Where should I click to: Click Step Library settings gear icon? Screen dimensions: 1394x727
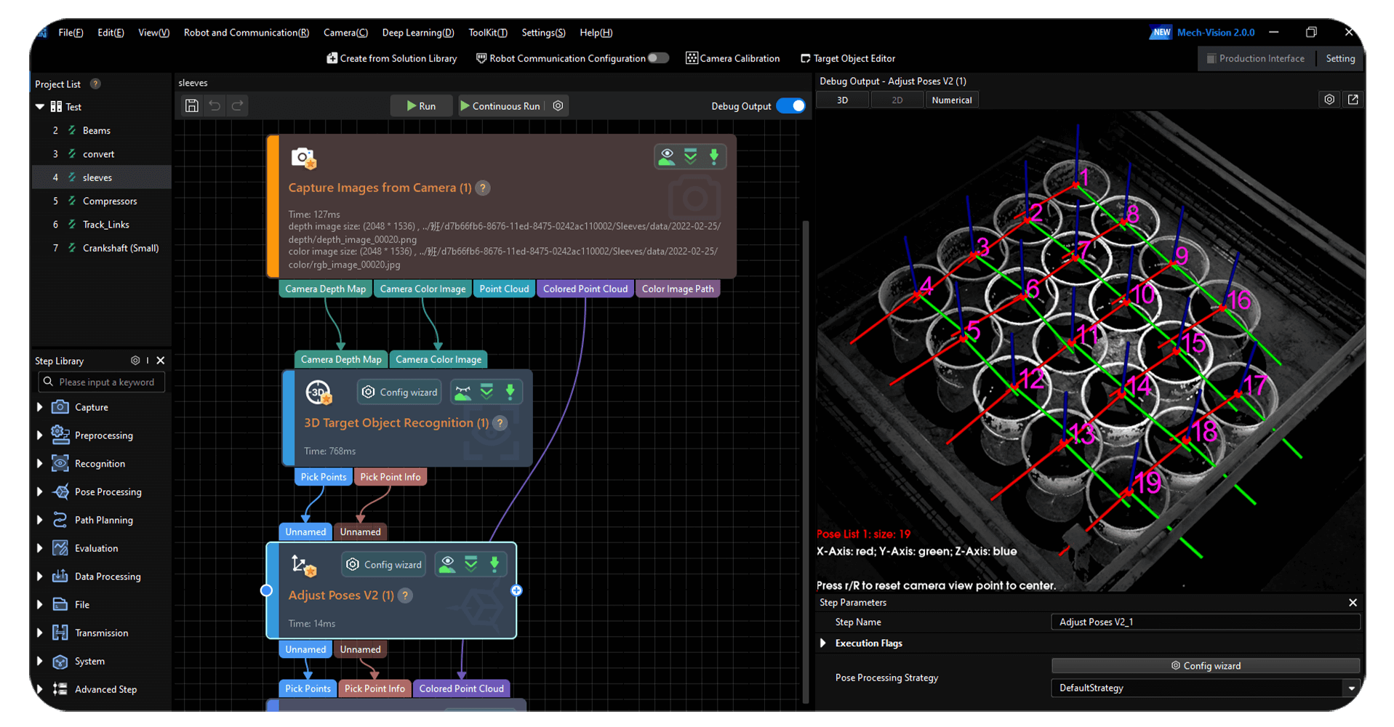point(135,361)
